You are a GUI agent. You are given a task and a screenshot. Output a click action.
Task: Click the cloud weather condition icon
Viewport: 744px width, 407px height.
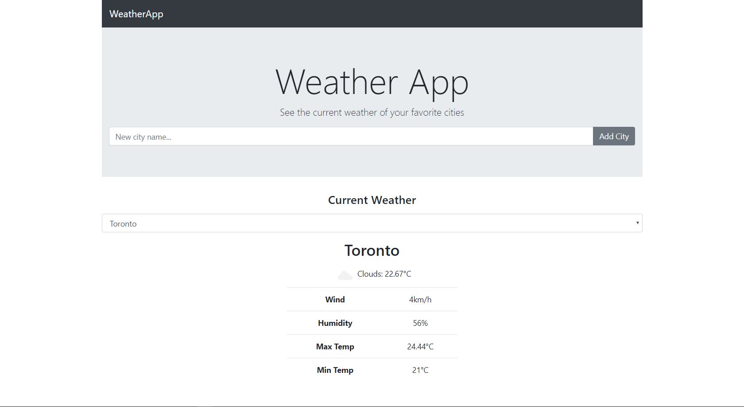345,274
